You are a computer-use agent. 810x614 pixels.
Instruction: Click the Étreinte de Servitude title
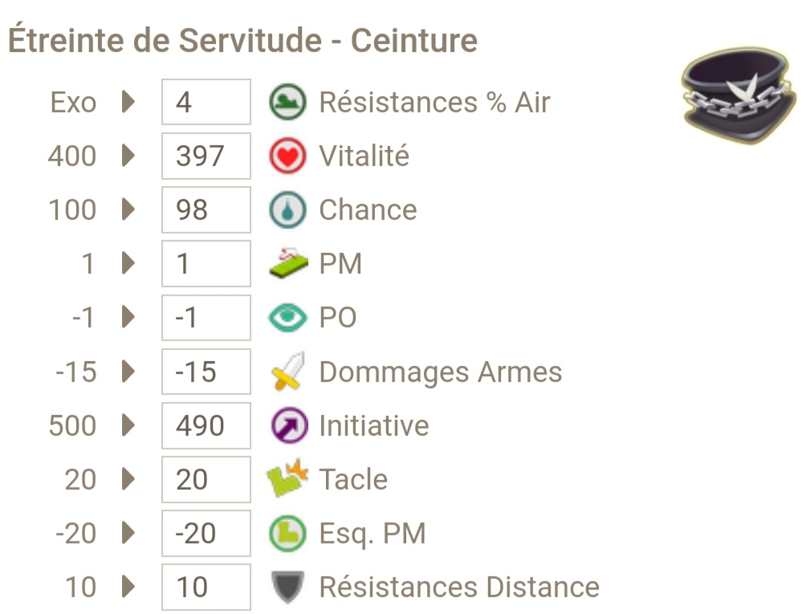click(242, 40)
